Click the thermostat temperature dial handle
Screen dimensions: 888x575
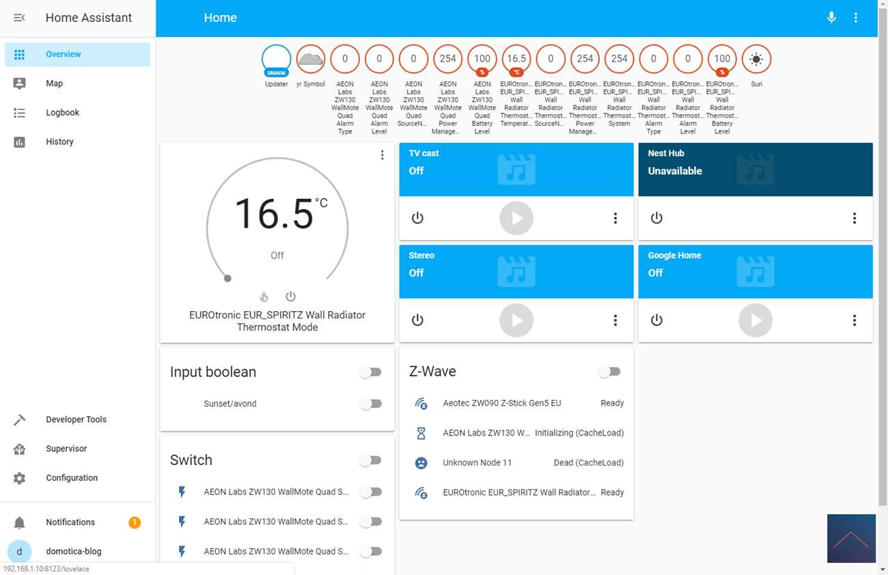point(227,278)
